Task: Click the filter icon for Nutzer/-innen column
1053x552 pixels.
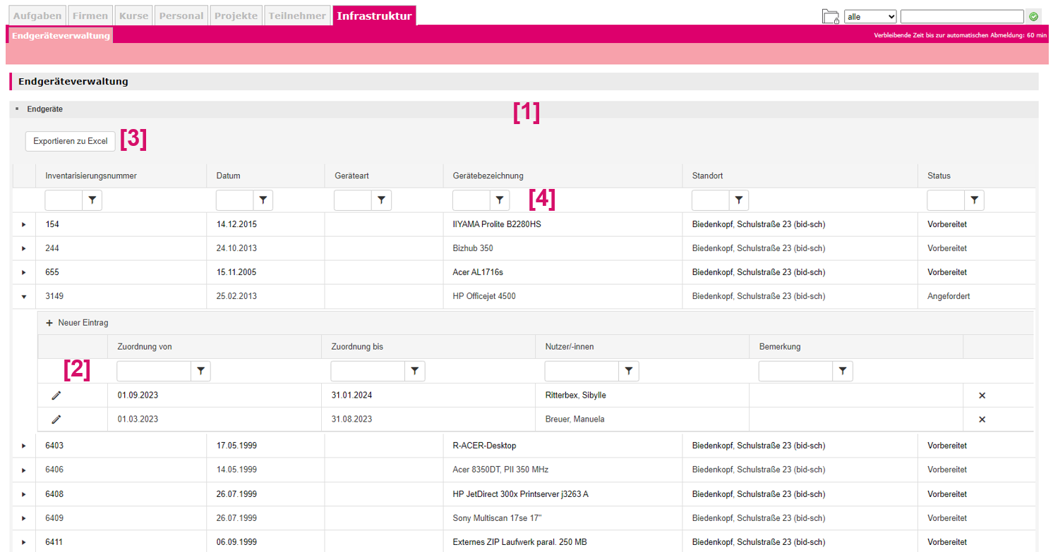Action: [627, 371]
